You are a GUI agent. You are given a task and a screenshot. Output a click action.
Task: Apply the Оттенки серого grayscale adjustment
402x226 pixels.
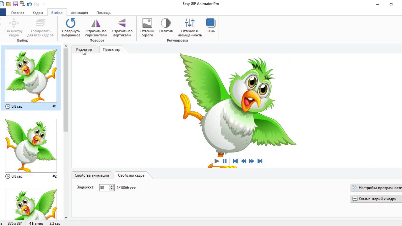pos(147,28)
